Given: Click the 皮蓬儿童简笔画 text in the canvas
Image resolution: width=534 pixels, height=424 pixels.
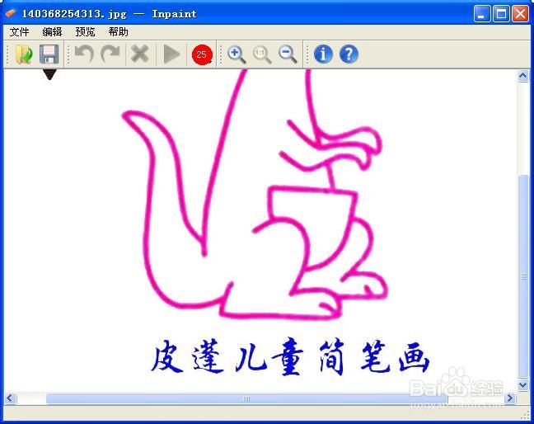Looking at the screenshot, I should click(x=289, y=356).
